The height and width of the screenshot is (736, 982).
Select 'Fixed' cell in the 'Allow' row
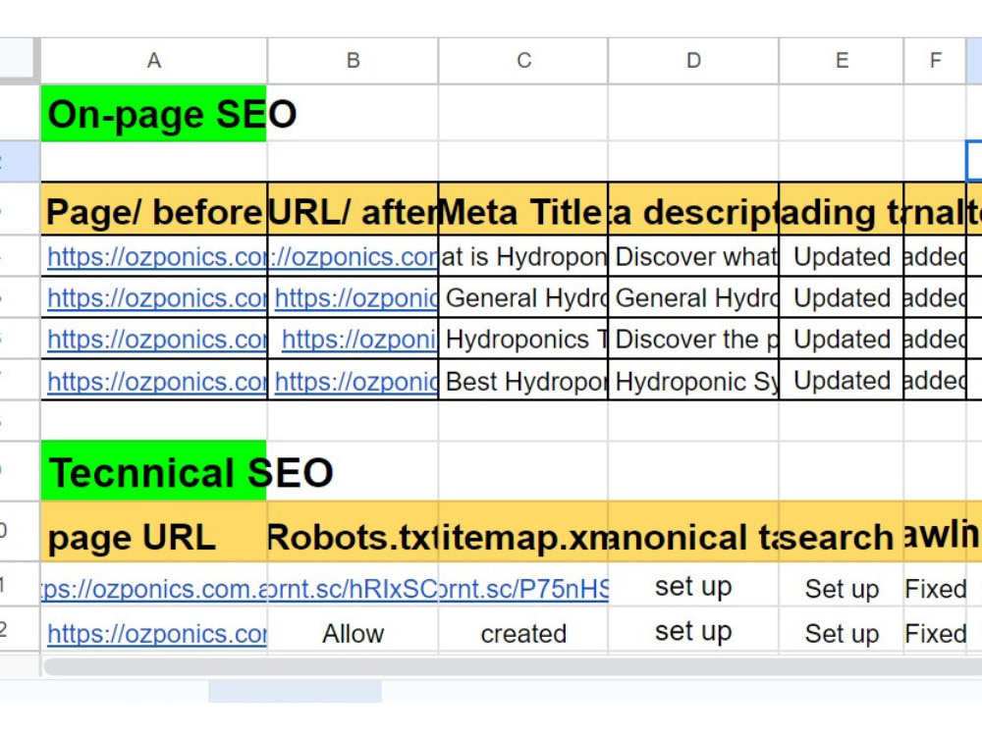(935, 630)
